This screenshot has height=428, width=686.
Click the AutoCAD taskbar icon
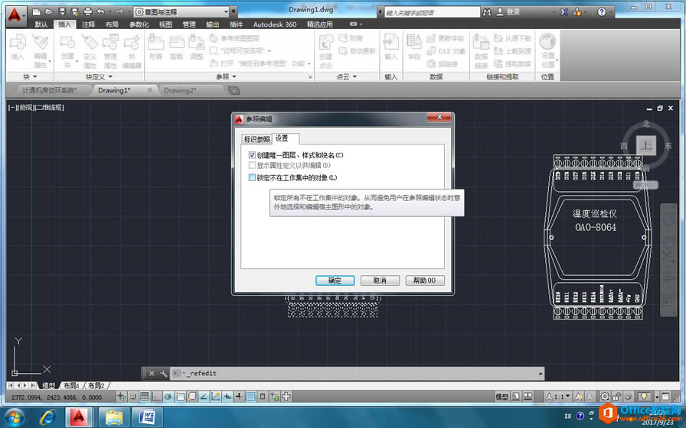[79, 417]
